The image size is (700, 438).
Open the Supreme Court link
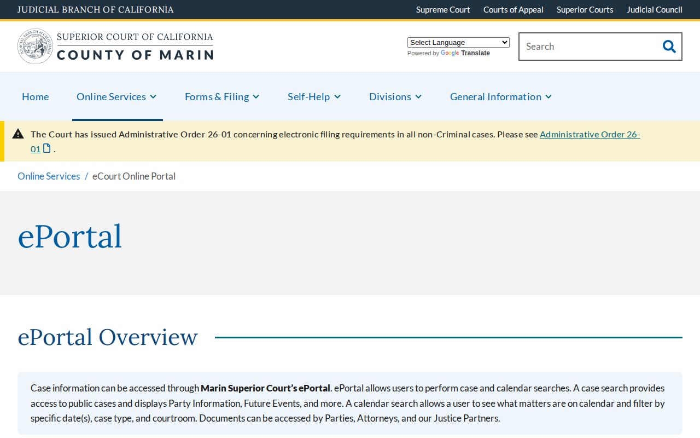[443, 9]
